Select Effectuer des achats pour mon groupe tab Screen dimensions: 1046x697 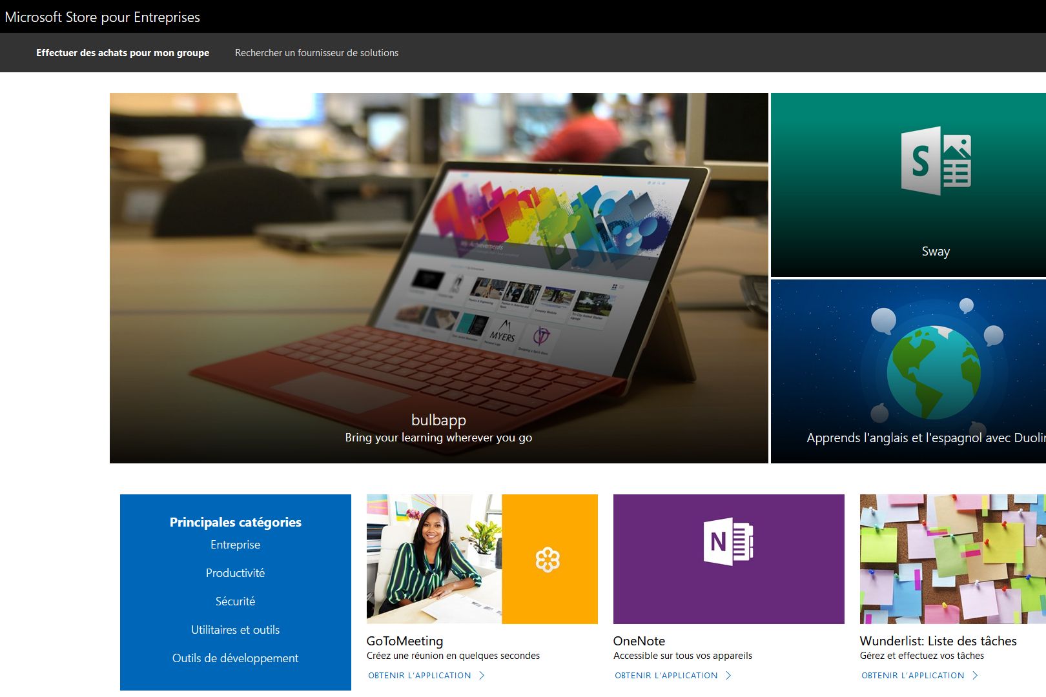123,53
